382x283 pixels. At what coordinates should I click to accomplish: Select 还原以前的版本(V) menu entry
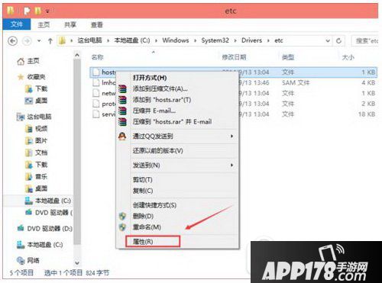pos(157,151)
